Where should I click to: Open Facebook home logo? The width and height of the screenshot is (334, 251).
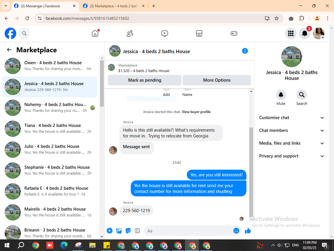point(10,33)
